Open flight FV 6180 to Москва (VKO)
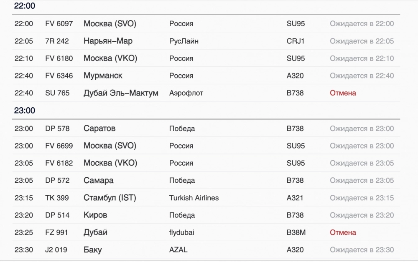This screenshot has height=262, width=418. click(110, 58)
